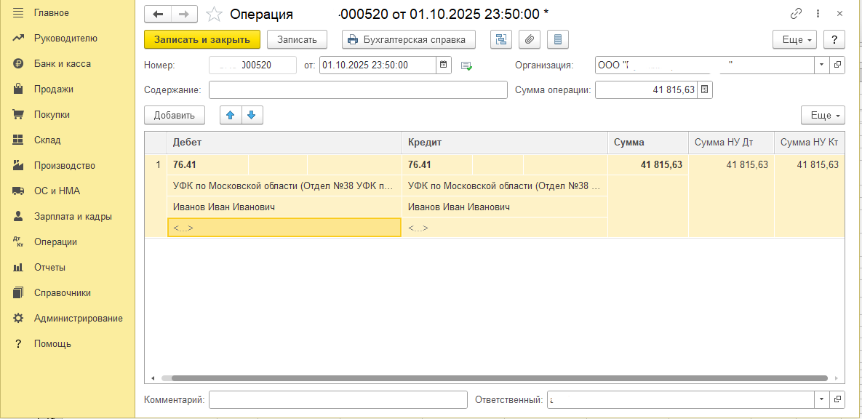Move the row up with the blue arrow
Screen dimensions: 862x419
(x=231, y=115)
